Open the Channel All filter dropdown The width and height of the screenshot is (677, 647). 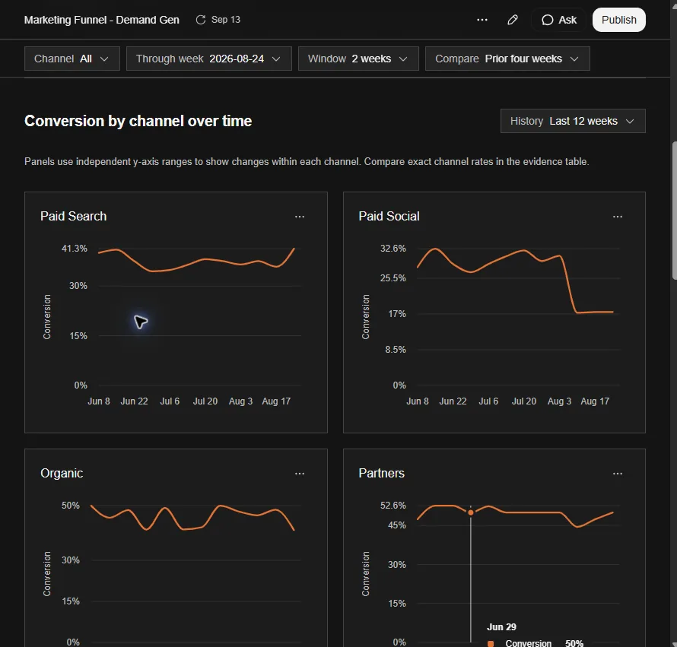(72, 59)
